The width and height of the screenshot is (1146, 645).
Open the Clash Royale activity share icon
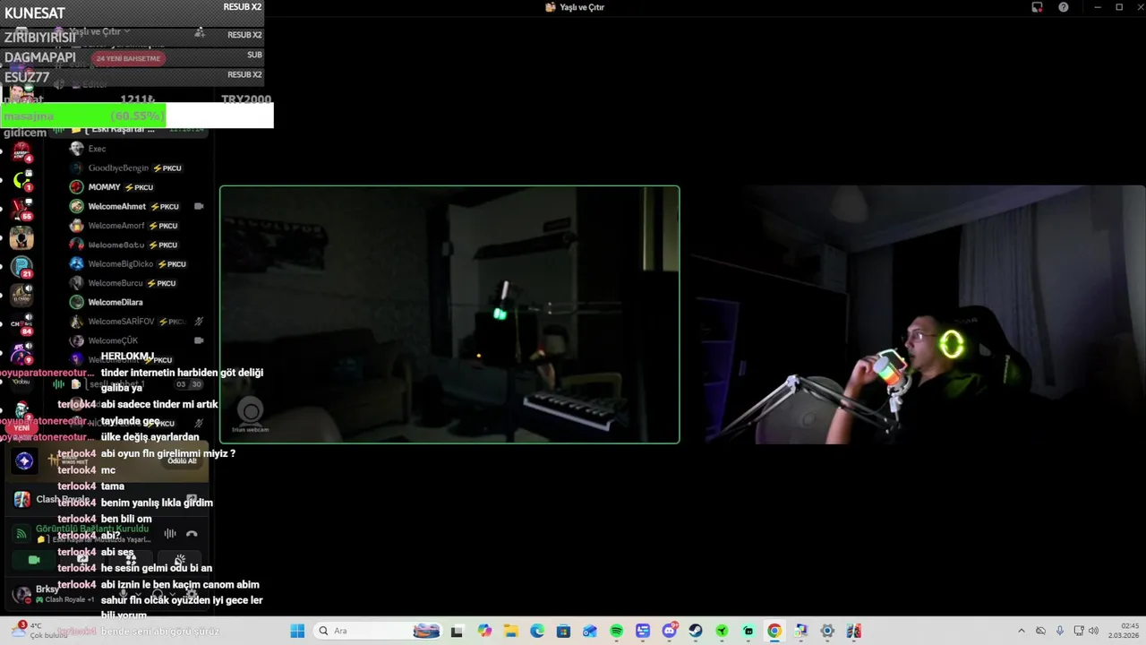(x=192, y=499)
